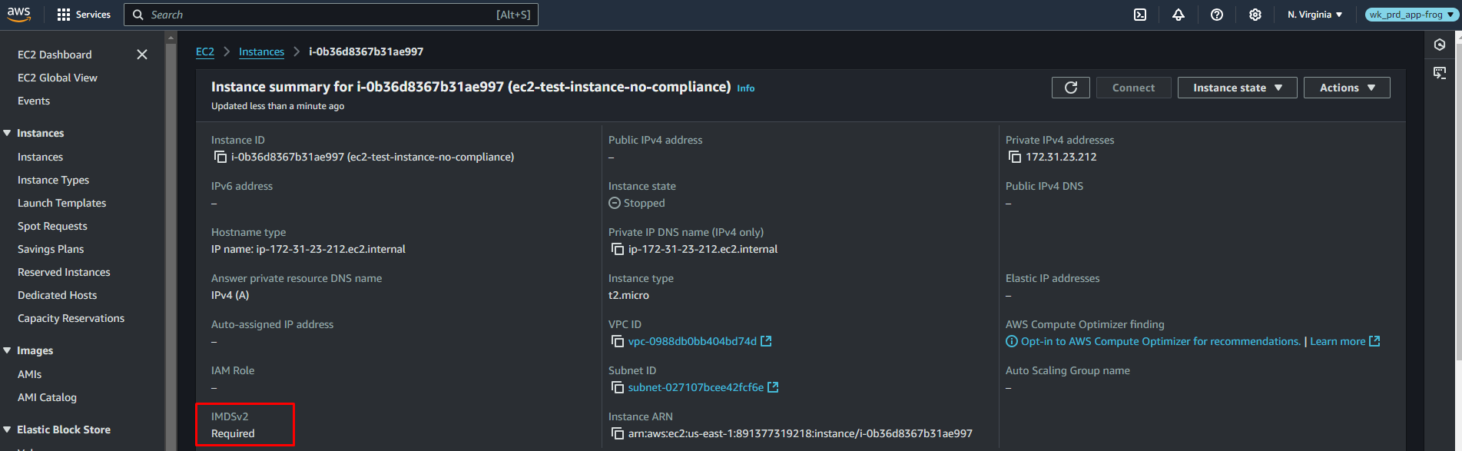Open AWS CloudShell icon in top bar
Viewport: 1462px width, 451px height.
1140,15
